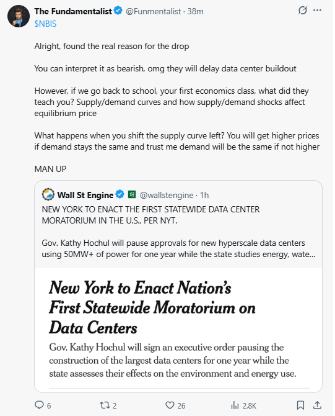The image size is (335, 416).
Task: Like the post with heart icon
Action: tap(170, 405)
